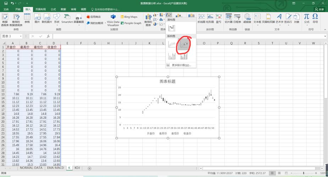Choose the waterfall chart thumbnail
Image resolution: width=328 pixels, height=177 pixels.
click(171, 28)
